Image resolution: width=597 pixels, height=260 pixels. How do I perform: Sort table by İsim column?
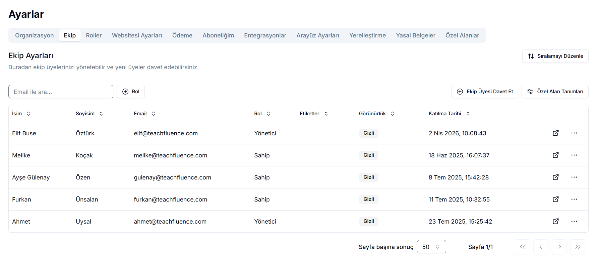click(x=21, y=114)
